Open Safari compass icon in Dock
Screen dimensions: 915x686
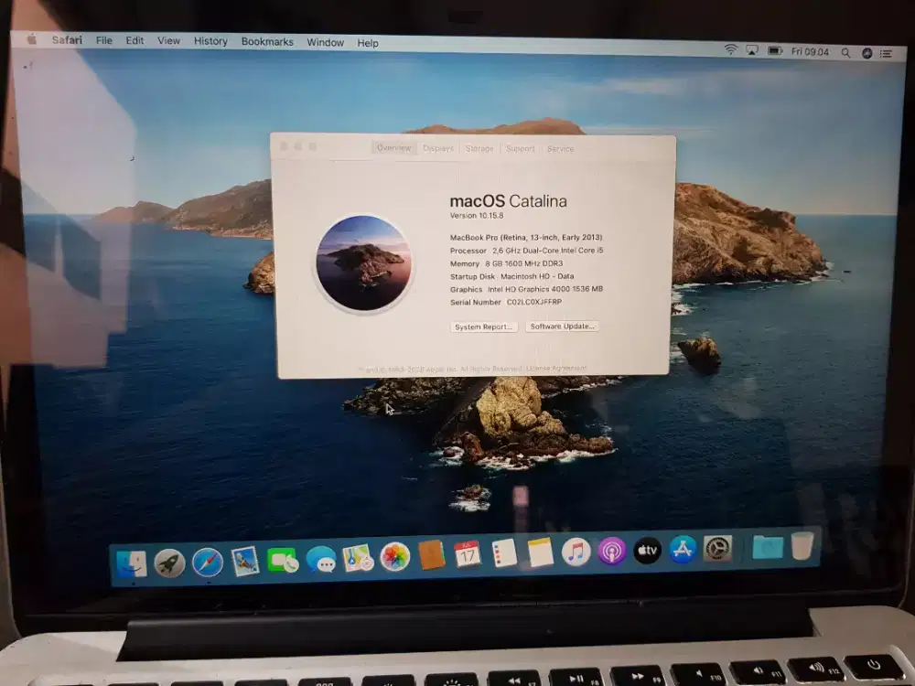click(x=207, y=563)
